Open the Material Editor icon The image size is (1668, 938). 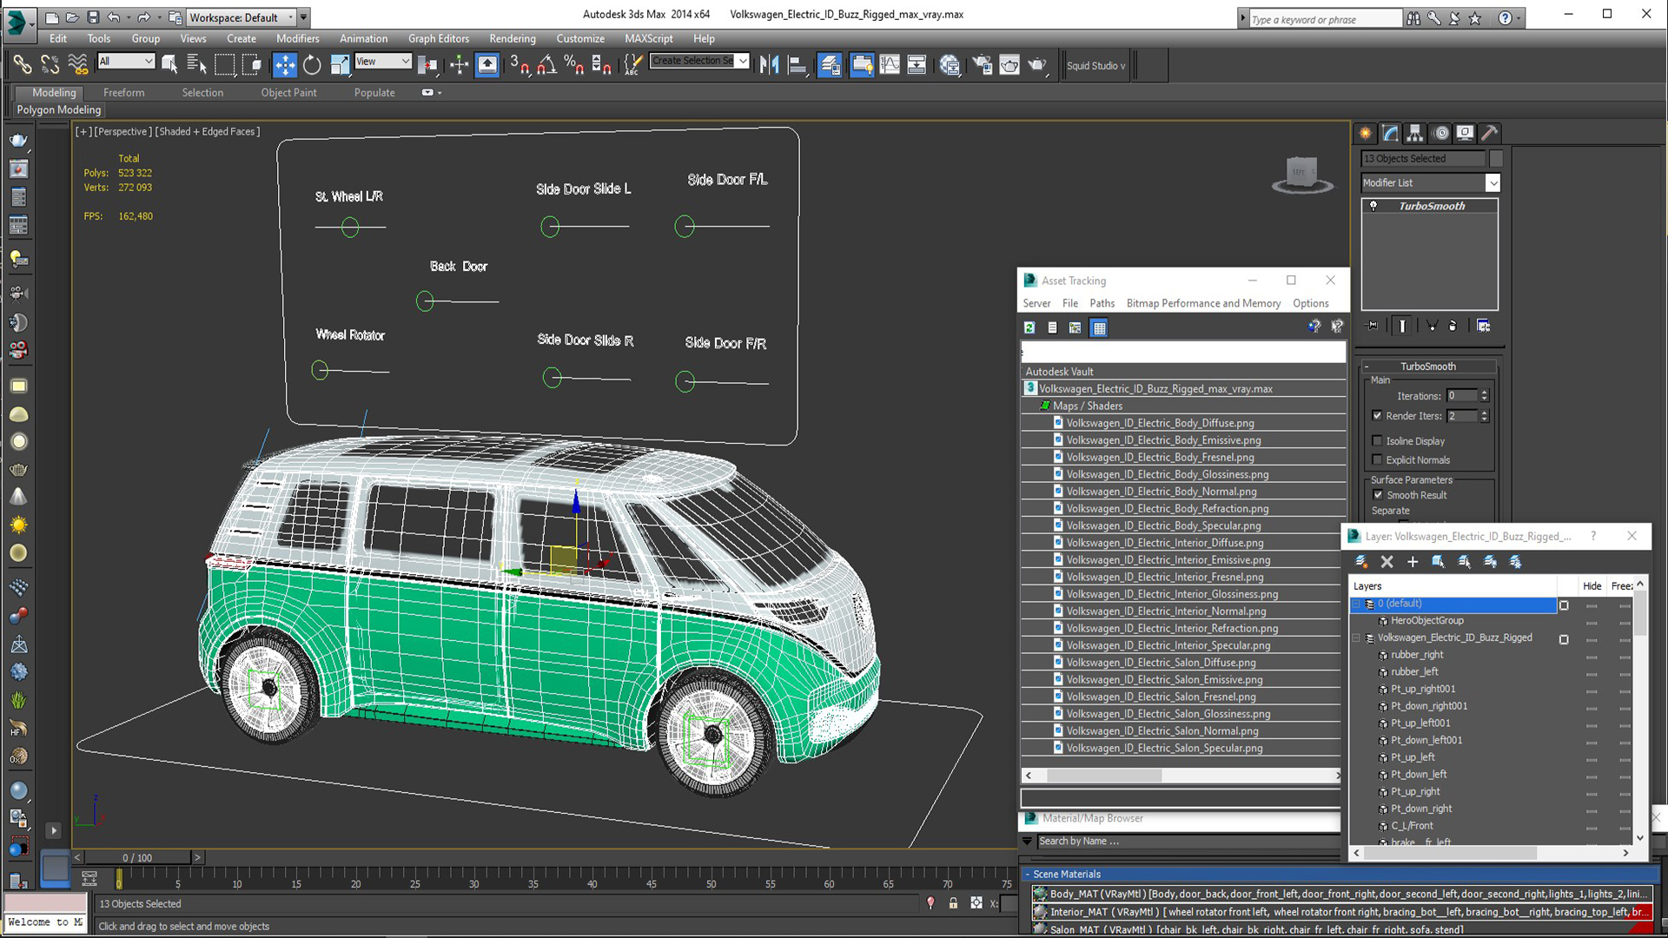[950, 64]
